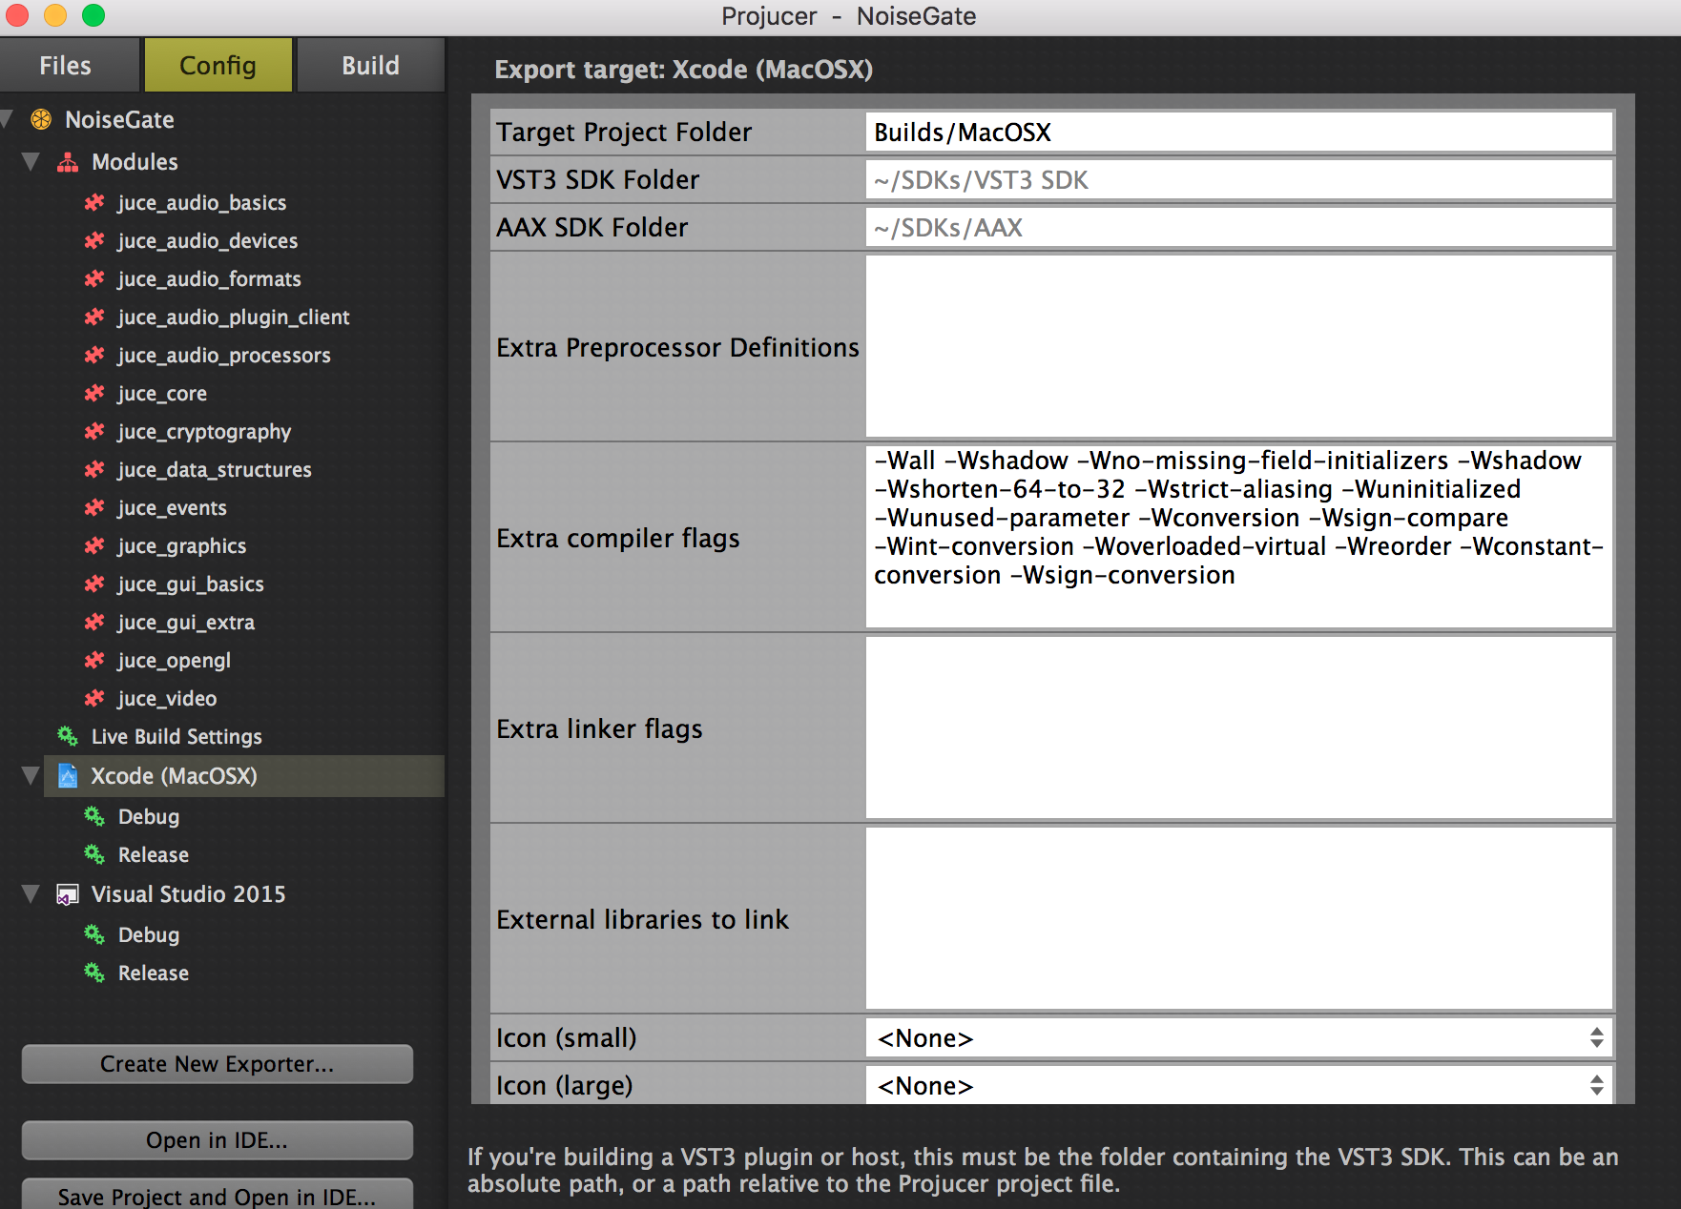1681x1209 pixels.
Task: Click the Live Build Settings gear icon
Action: point(68,736)
